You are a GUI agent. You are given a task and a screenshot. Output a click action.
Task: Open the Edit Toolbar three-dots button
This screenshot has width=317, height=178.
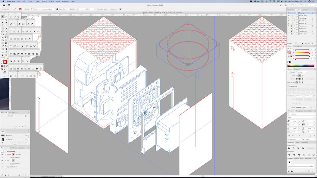tap(4, 76)
